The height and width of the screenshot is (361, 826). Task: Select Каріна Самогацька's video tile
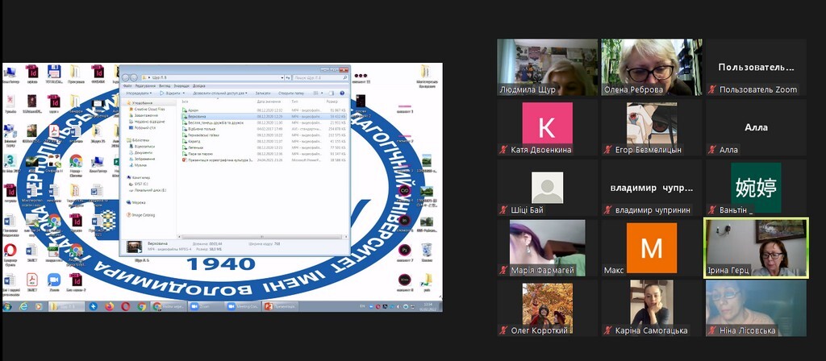point(652,308)
